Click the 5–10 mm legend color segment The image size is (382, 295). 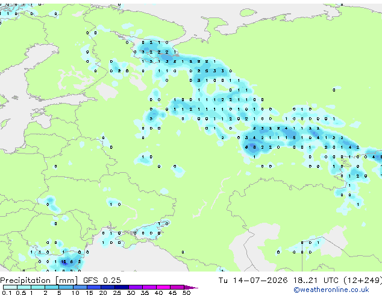pos(66,287)
